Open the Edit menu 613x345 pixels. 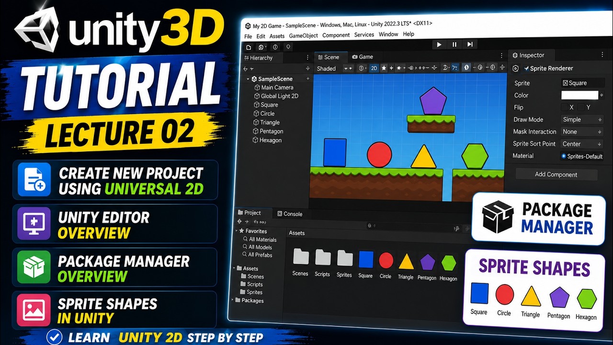click(261, 36)
